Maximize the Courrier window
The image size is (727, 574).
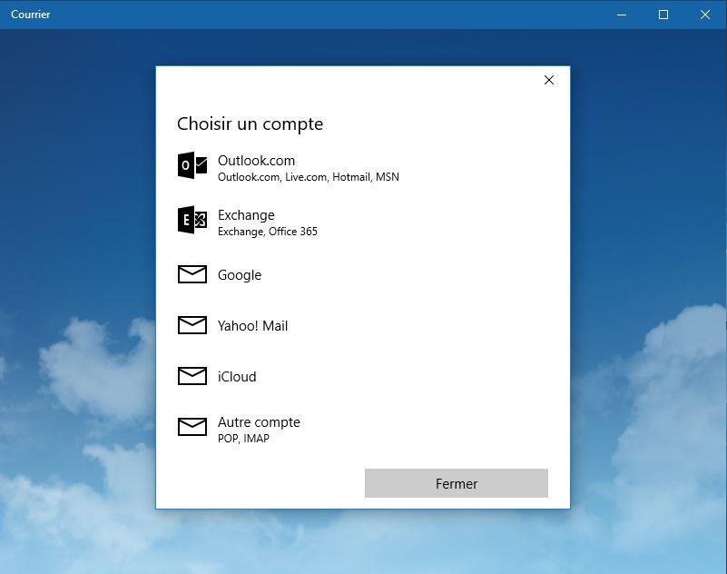[x=663, y=15]
